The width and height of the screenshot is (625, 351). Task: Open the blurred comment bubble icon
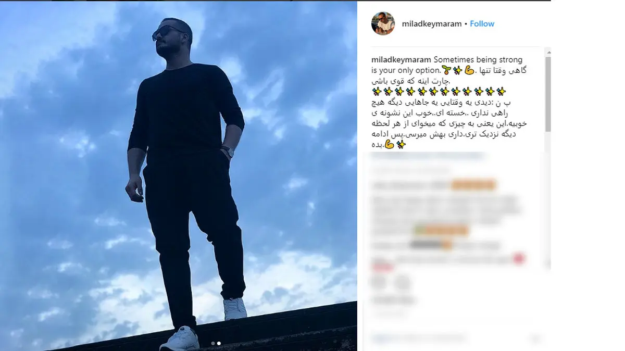pyautogui.click(x=402, y=283)
